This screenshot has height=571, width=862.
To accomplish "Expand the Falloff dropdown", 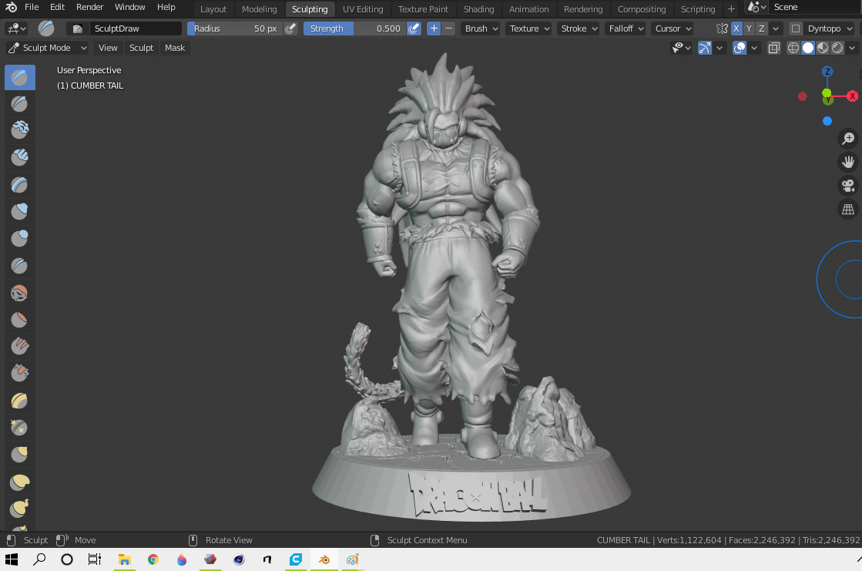I will coord(625,29).
